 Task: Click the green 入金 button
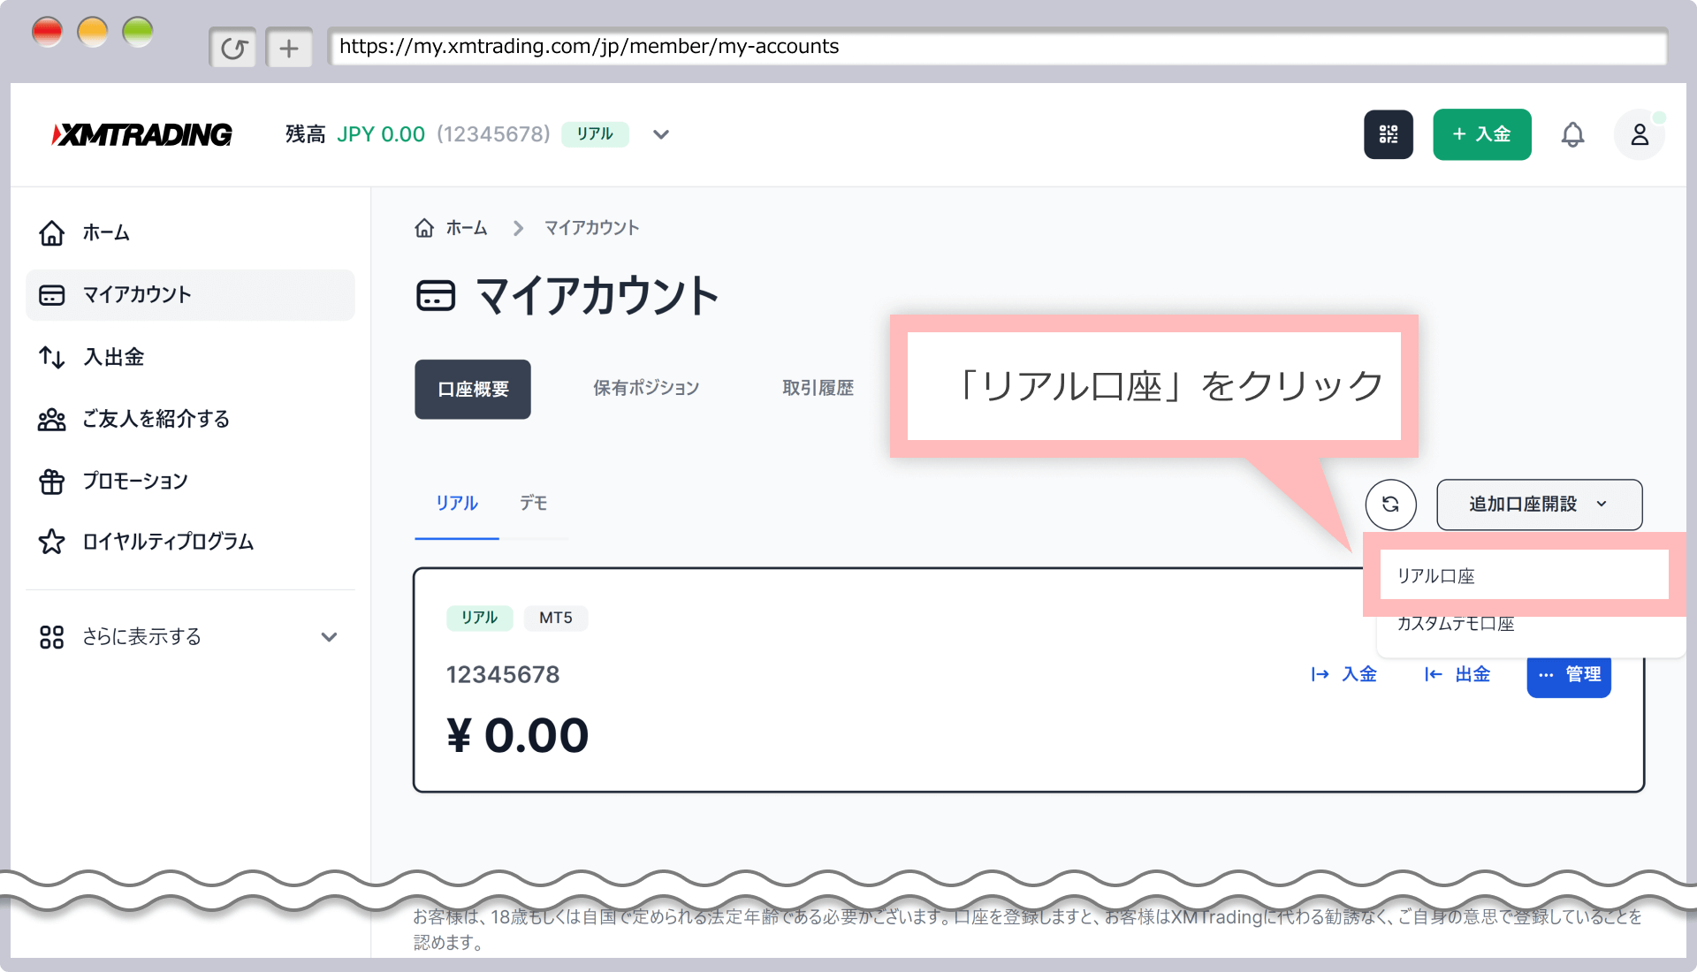1482,134
